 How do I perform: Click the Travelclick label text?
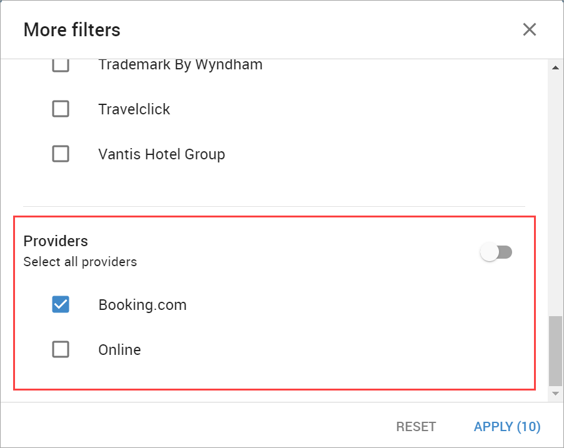(x=134, y=109)
